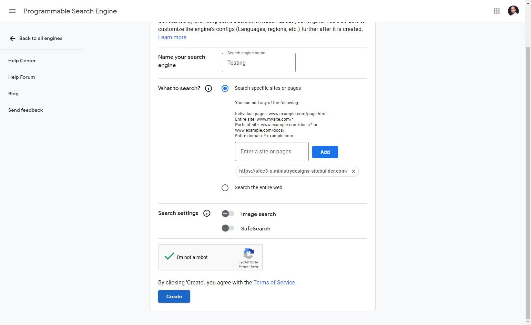This screenshot has width=531, height=325.
Task: Click the Add site button
Action: pyautogui.click(x=325, y=152)
